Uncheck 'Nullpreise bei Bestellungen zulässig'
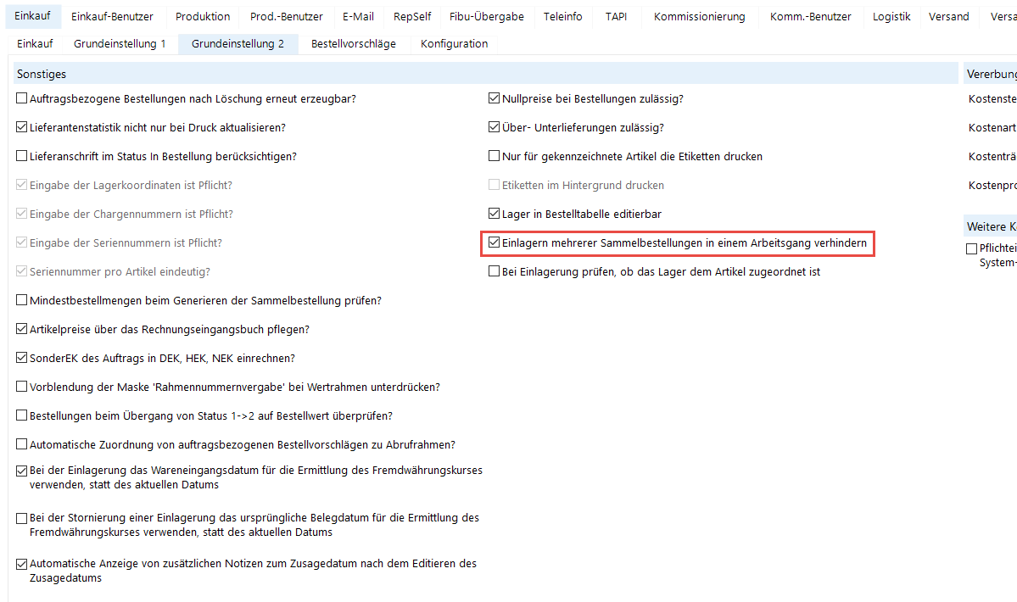The width and height of the screenshot is (1017, 602). (x=495, y=98)
